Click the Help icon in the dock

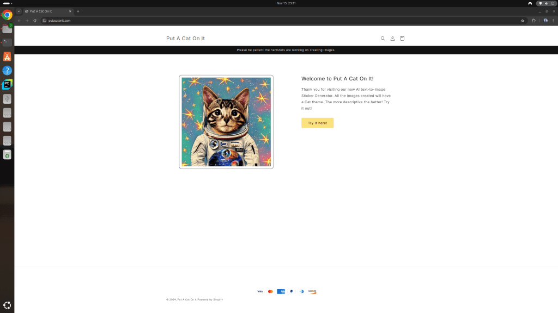tap(7, 70)
